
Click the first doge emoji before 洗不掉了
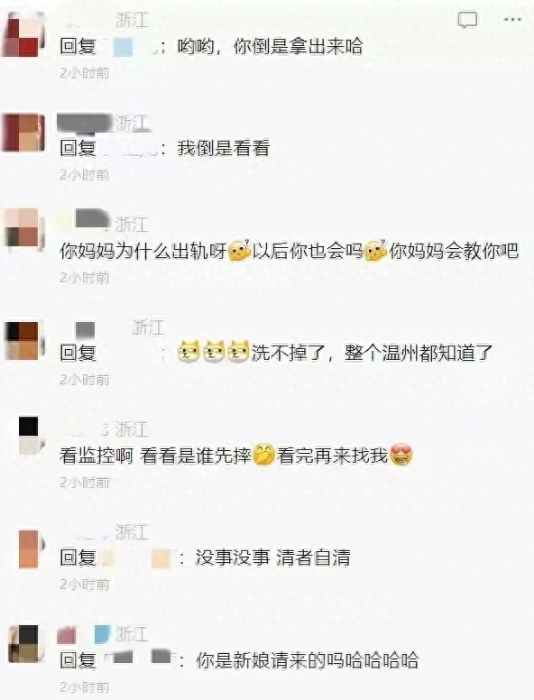189,352
